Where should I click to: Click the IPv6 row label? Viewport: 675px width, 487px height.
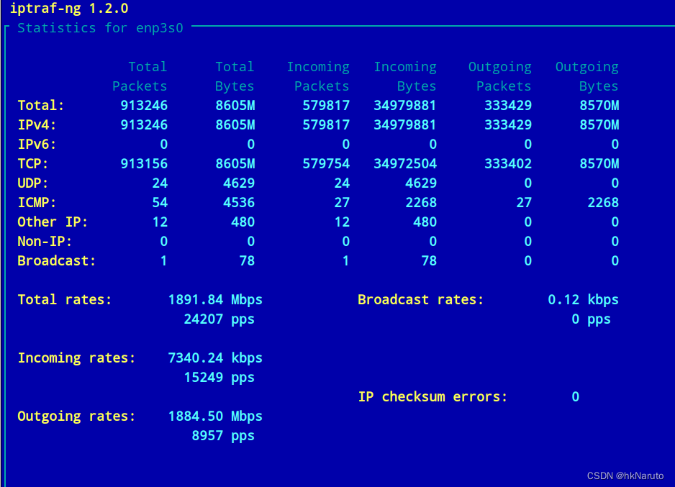(x=37, y=144)
